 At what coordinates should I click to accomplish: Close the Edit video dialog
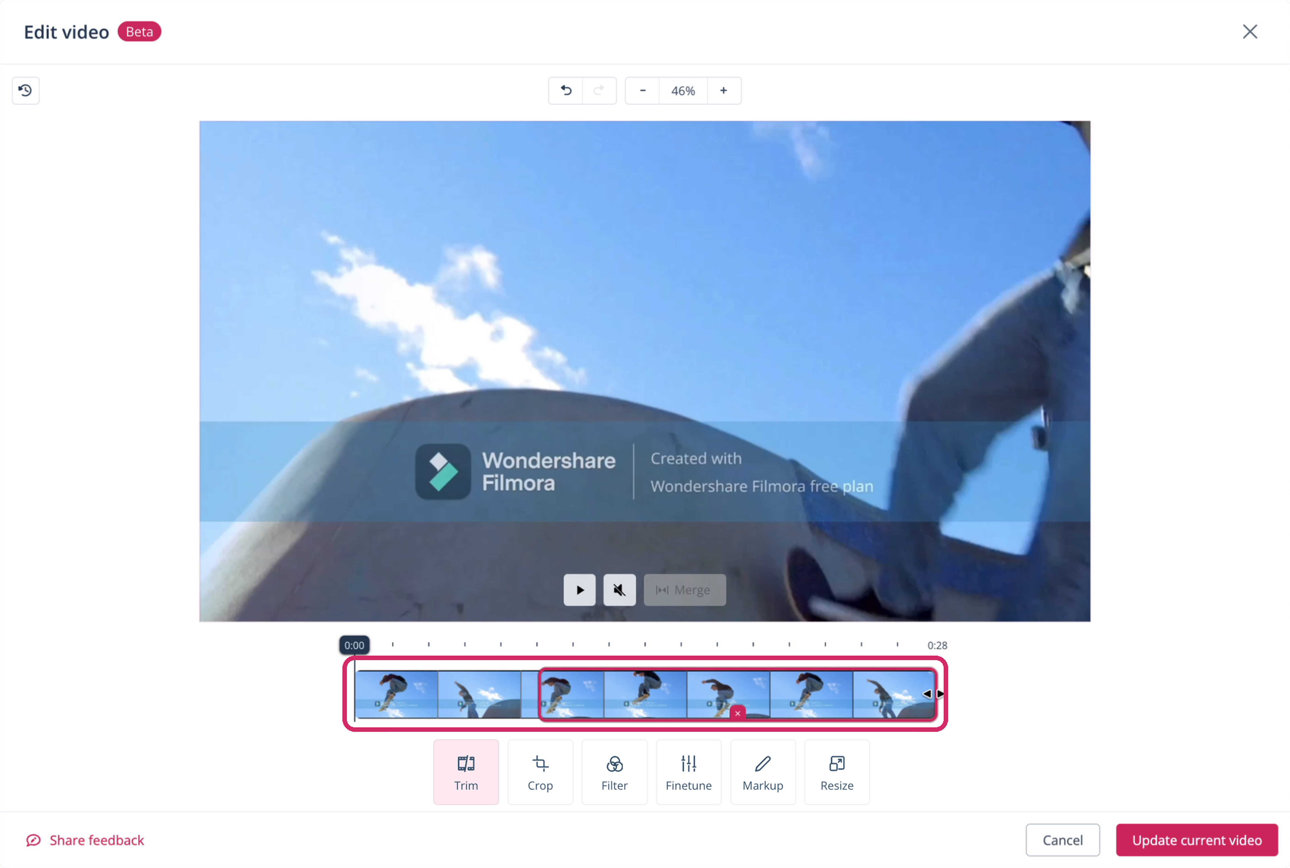click(x=1250, y=32)
